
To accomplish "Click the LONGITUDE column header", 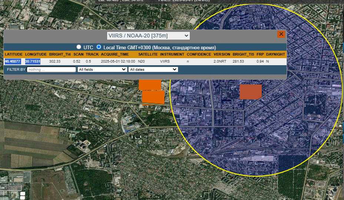I will coord(36,54).
